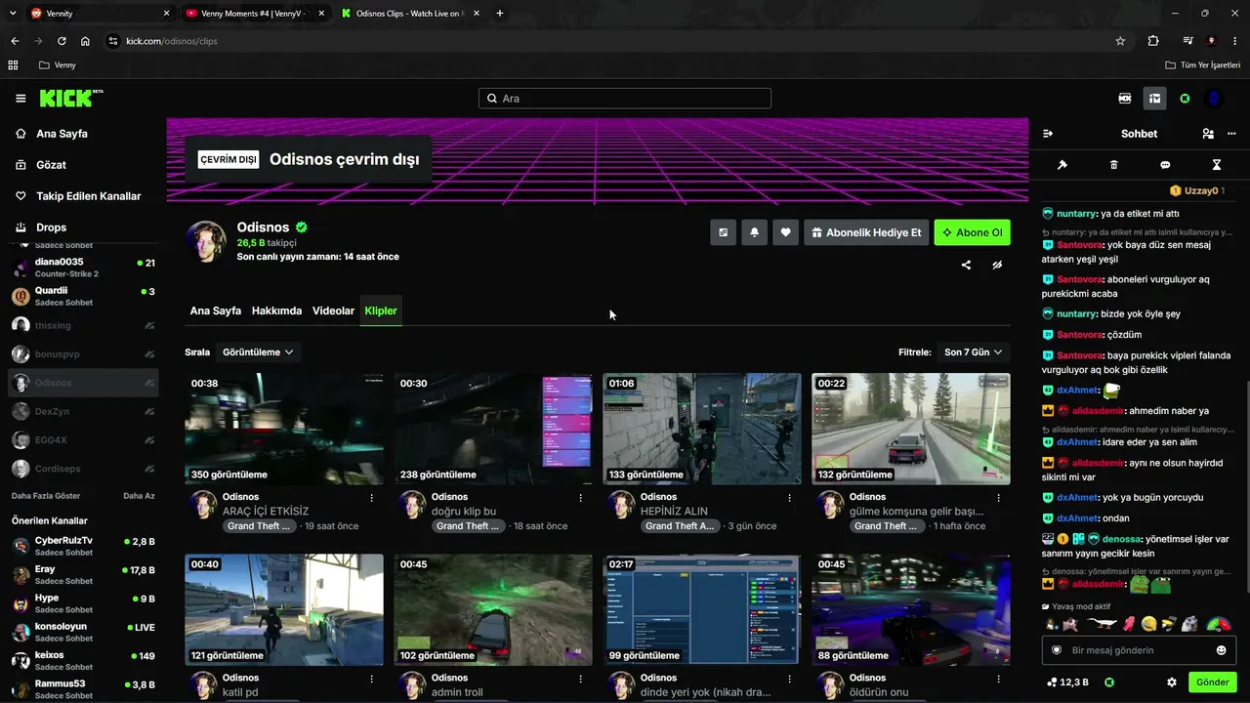This screenshot has height=703, width=1250.
Task: Click the browser address bar URL
Action: pos(172,41)
